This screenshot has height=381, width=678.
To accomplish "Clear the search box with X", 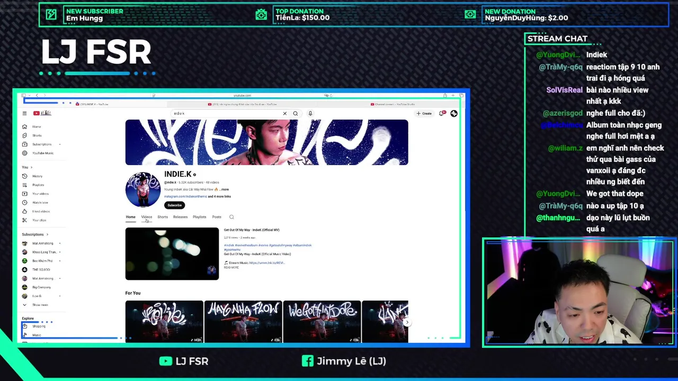I will coord(284,113).
